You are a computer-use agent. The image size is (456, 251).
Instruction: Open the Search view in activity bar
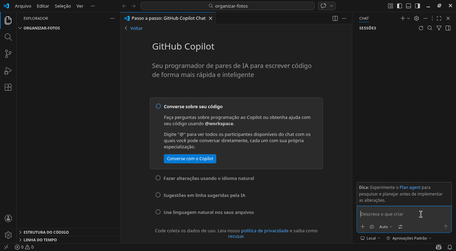pyautogui.click(x=8, y=37)
